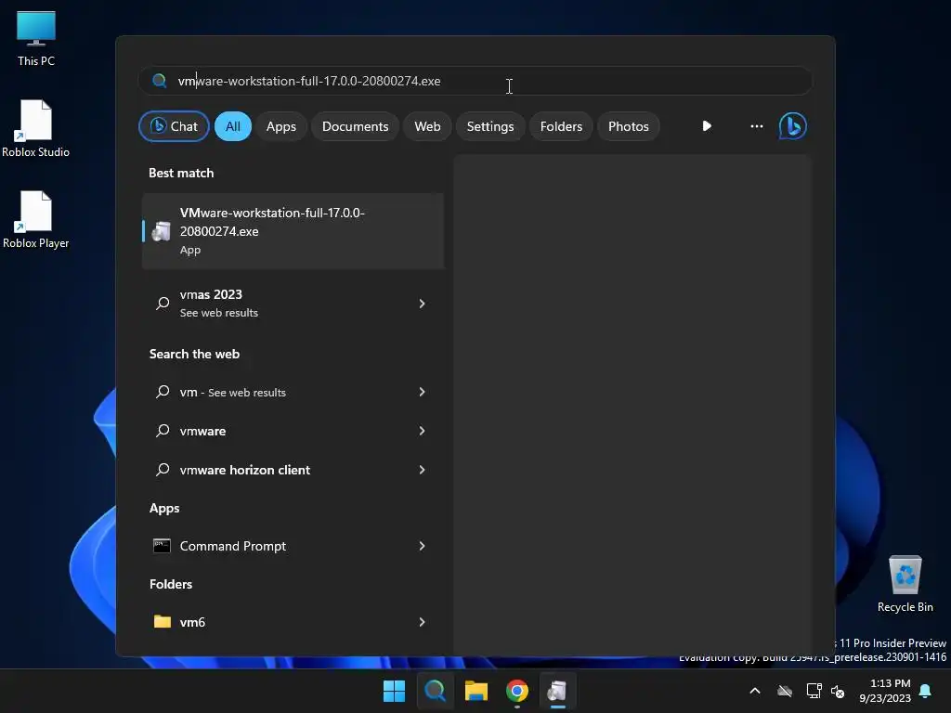Switch to the Photos filter

coord(629,126)
